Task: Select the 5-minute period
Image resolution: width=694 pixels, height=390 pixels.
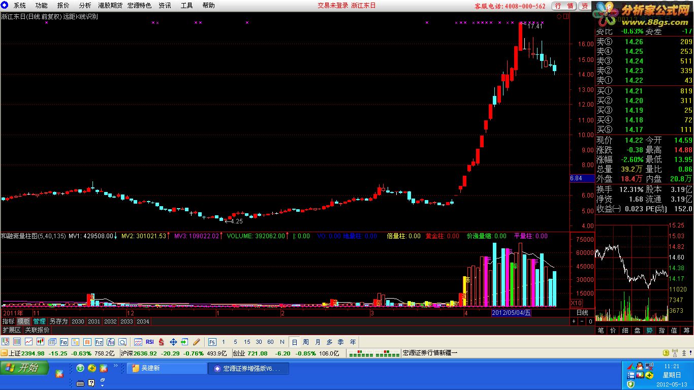Action: 235,342
